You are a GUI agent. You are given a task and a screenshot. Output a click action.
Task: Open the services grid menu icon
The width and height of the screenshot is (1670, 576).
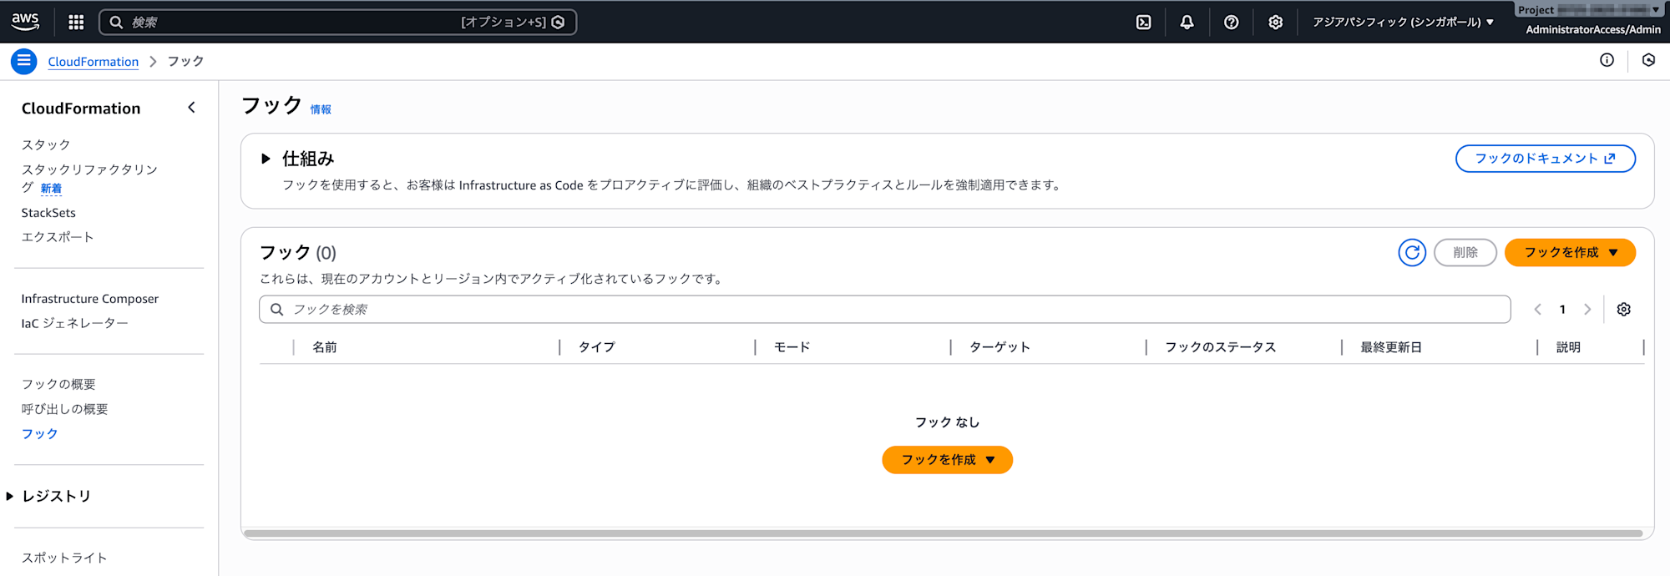click(x=76, y=23)
